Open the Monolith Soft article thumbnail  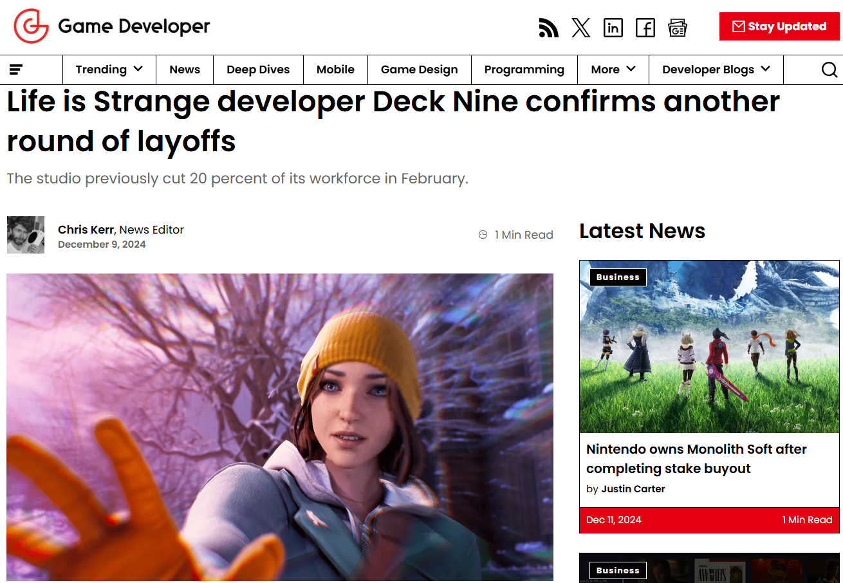(x=709, y=346)
